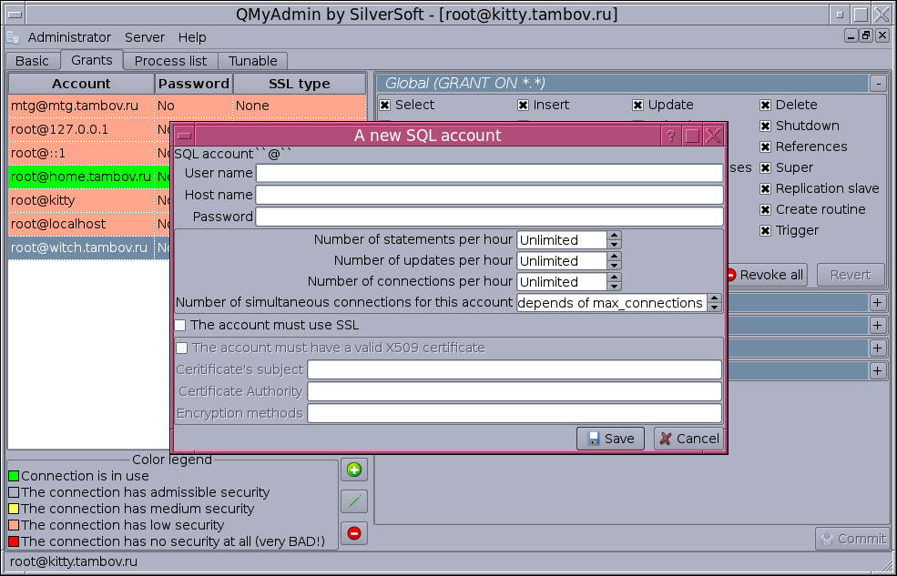The height and width of the screenshot is (576, 897).
Task: Click the edit account pencil icon
Action: 354,501
